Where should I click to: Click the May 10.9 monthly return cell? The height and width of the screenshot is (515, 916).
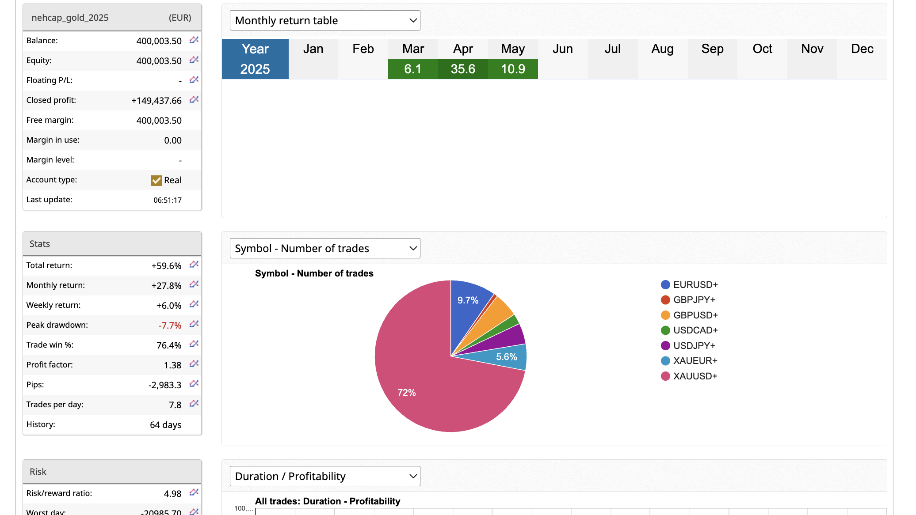pyautogui.click(x=513, y=69)
